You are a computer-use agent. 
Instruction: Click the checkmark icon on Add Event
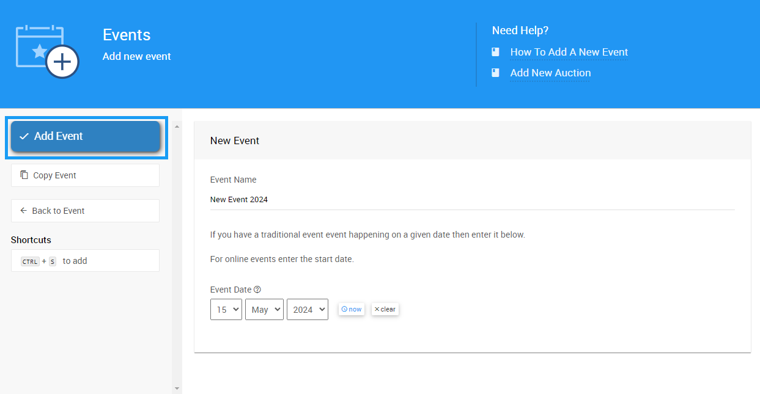(x=24, y=136)
